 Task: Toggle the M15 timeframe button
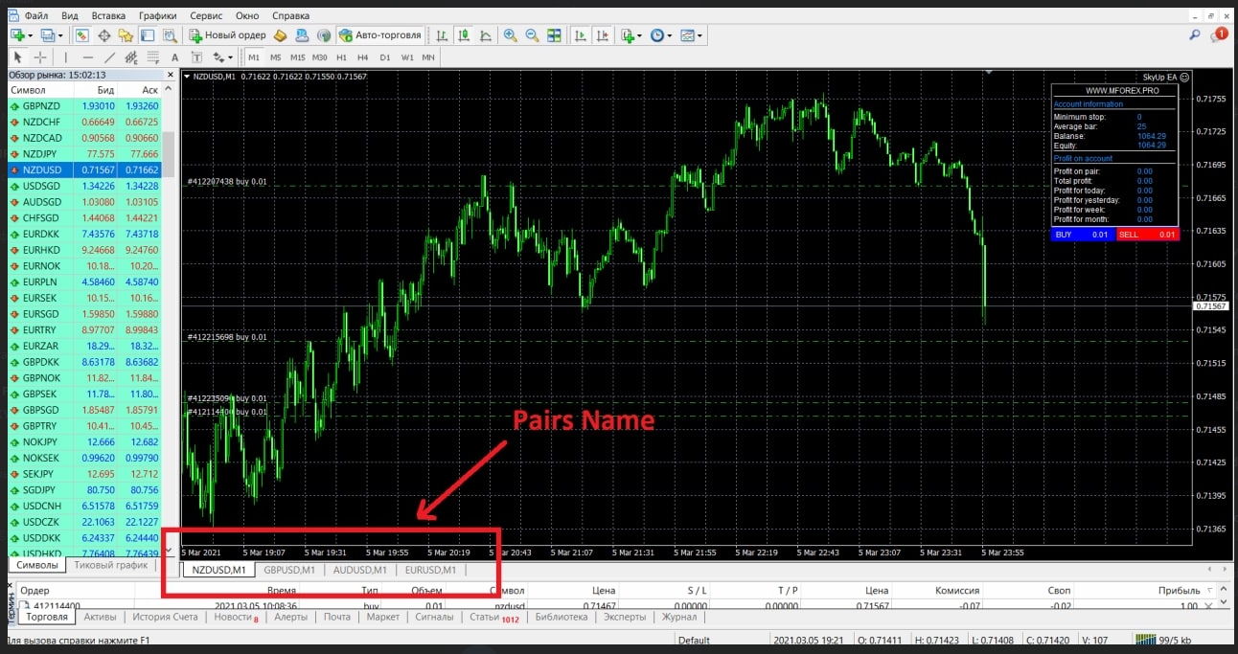tap(298, 57)
